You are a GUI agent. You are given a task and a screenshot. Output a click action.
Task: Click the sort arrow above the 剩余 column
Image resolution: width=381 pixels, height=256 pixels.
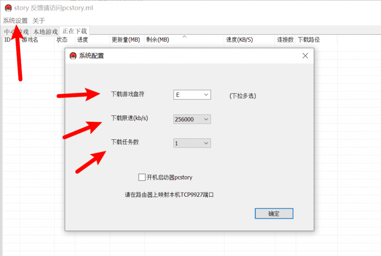click(185, 37)
